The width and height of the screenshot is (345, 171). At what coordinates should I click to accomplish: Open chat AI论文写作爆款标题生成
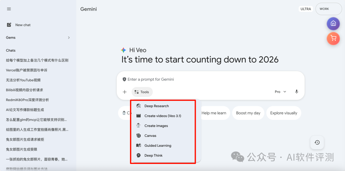[x=25, y=110]
